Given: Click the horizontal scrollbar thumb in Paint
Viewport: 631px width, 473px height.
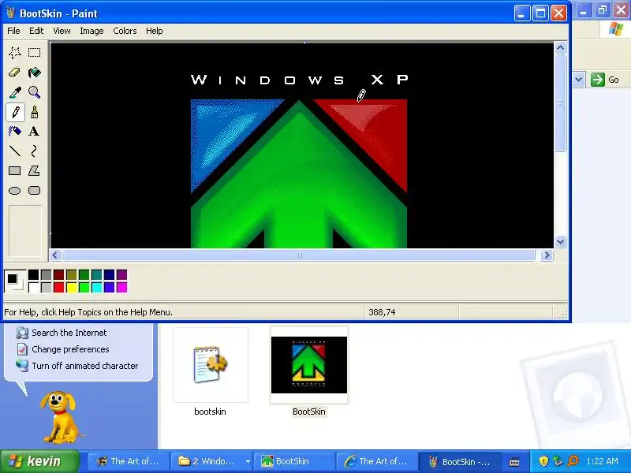Looking at the screenshot, I should pyautogui.click(x=299, y=255).
